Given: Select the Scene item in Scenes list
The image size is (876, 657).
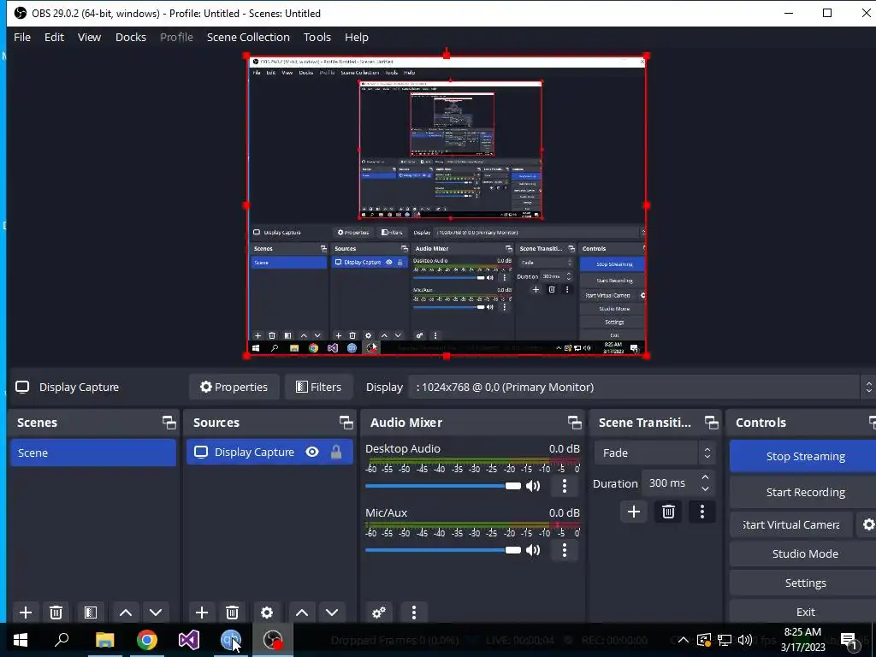Looking at the screenshot, I should click(93, 453).
